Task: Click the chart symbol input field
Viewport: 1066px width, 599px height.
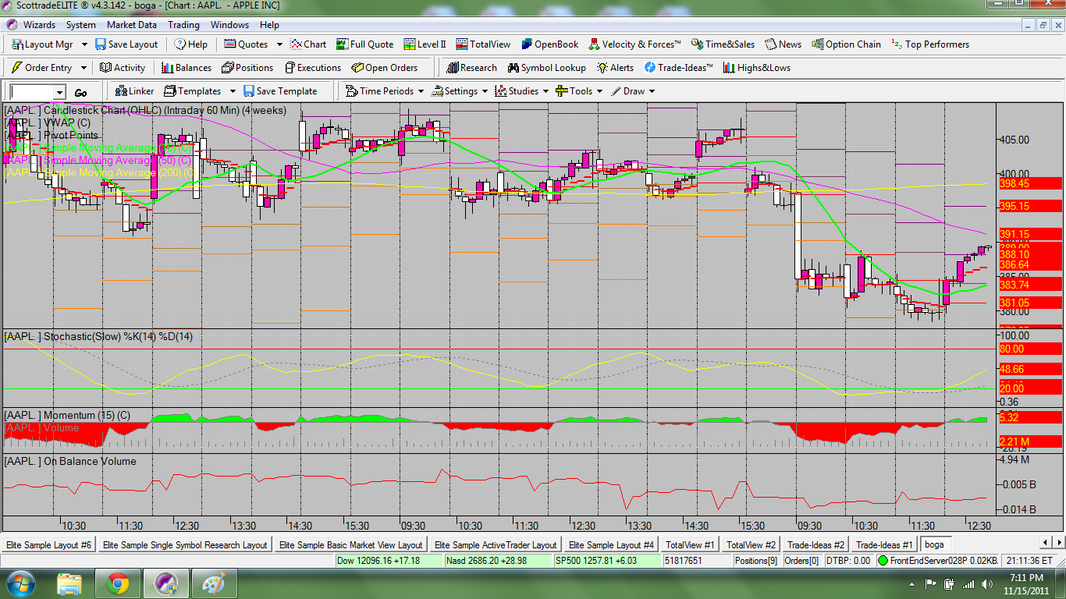Action: 32,92
